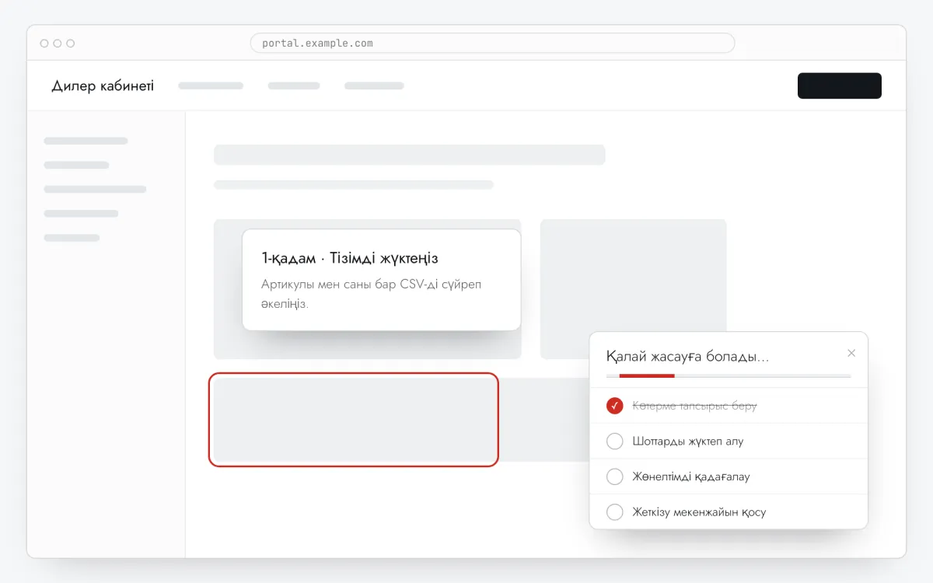Open the last sidebar menu placeholder
Image resolution: width=933 pixels, height=583 pixels.
(72, 238)
